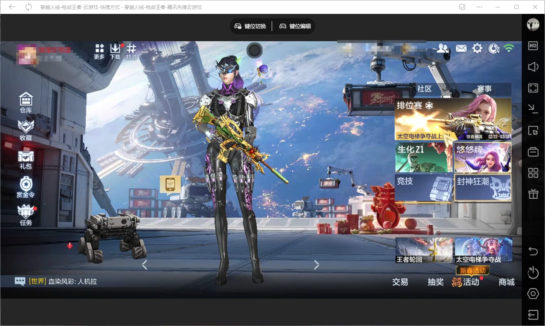Viewport: 545px width, 326px height.
Task: Open the briefcase toolbox icon in sidebar
Action: pos(533,151)
